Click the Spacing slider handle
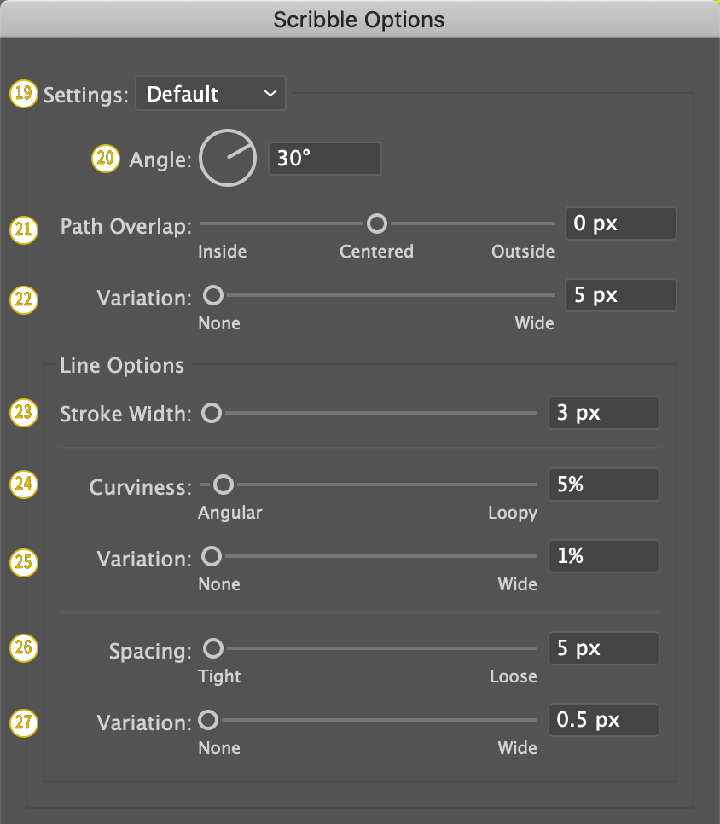This screenshot has width=720, height=824. (x=212, y=649)
